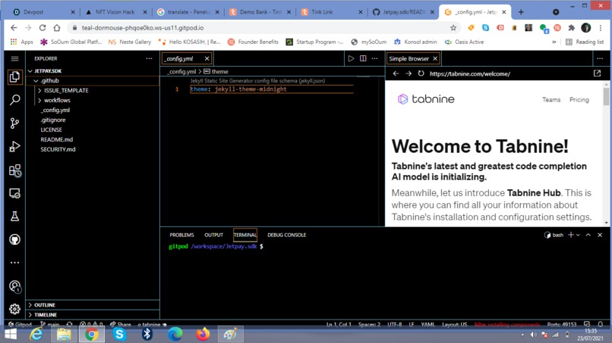612x343 pixels.
Task: Switch to the DEBUG CONSOLE tab
Action: coord(286,235)
